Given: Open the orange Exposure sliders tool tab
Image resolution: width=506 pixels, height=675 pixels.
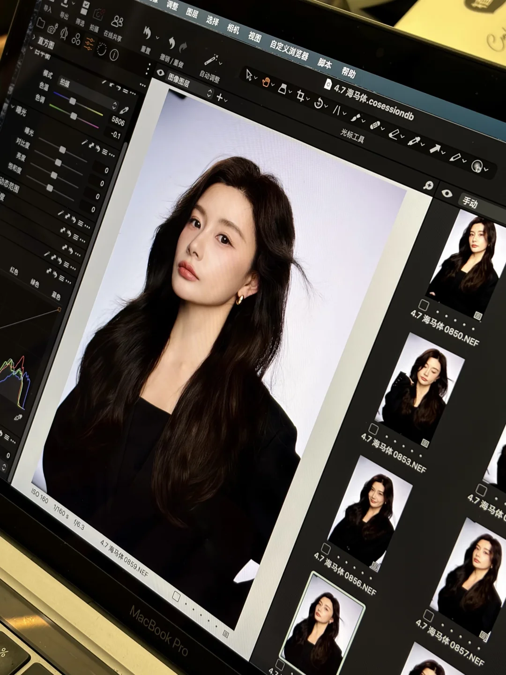Looking at the screenshot, I should point(89,45).
